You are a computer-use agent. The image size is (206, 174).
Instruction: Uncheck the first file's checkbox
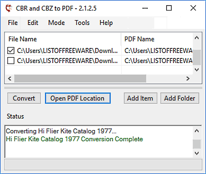[11, 51]
